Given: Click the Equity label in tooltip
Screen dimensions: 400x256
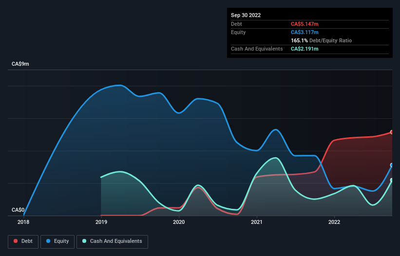Looking at the screenshot, I should point(238,32).
